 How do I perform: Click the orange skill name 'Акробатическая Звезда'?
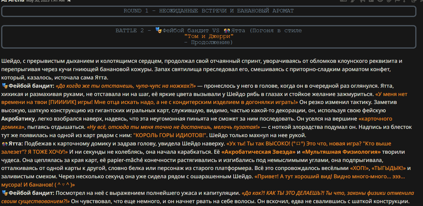(258, 152)
